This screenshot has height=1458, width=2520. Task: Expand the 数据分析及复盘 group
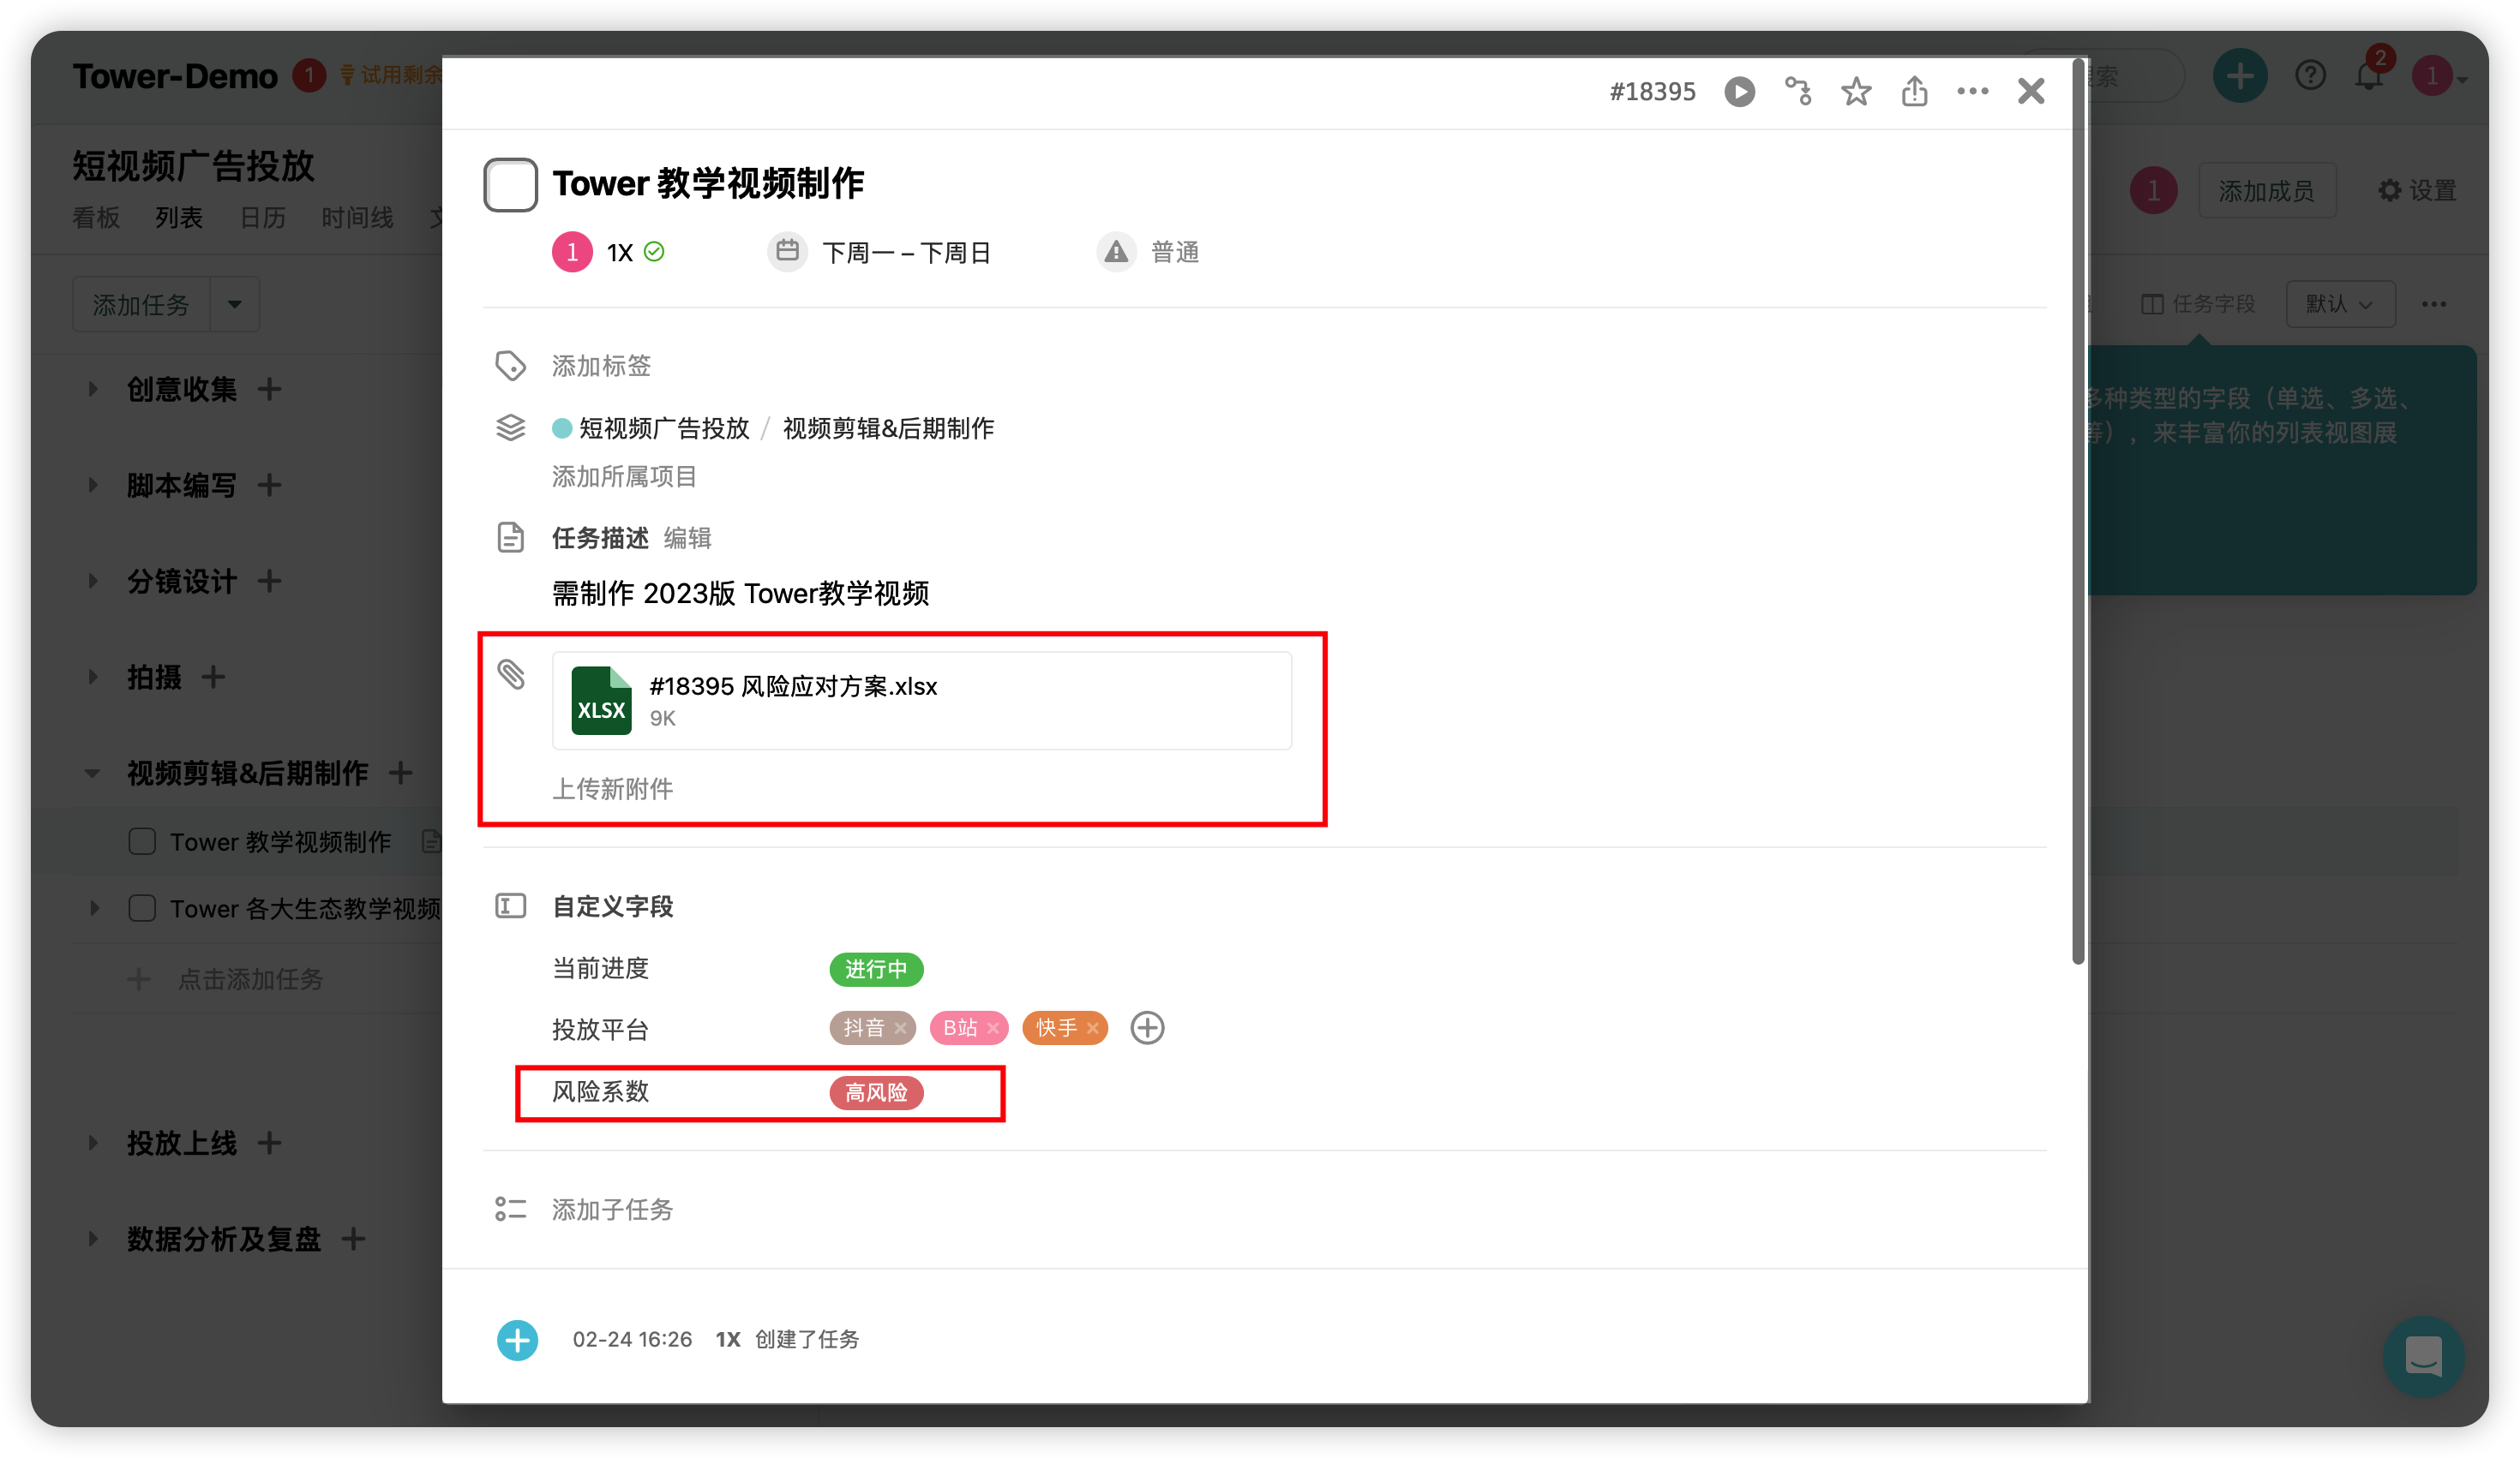93,1238
